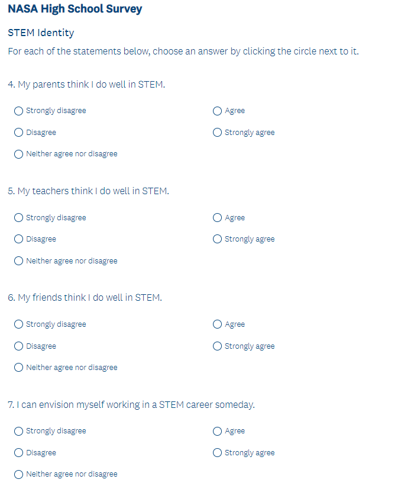Select Agree for envisioning a STEM career
The width and height of the screenshot is (417, 489).
tap(218, 431)
